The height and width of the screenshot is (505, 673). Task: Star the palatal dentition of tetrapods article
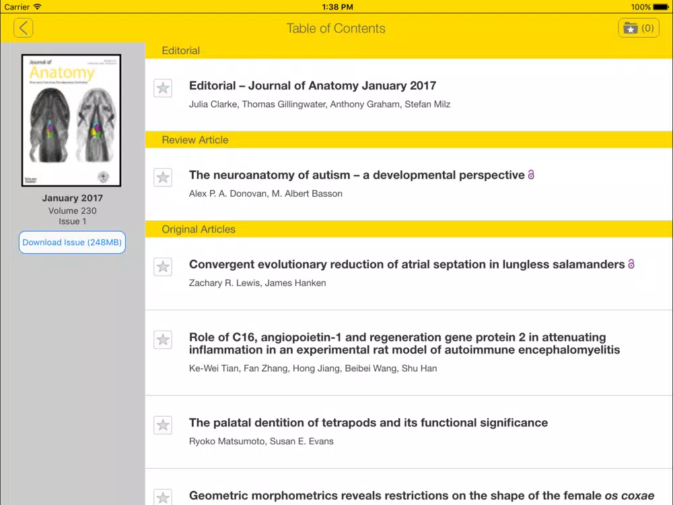click(163, 425)
